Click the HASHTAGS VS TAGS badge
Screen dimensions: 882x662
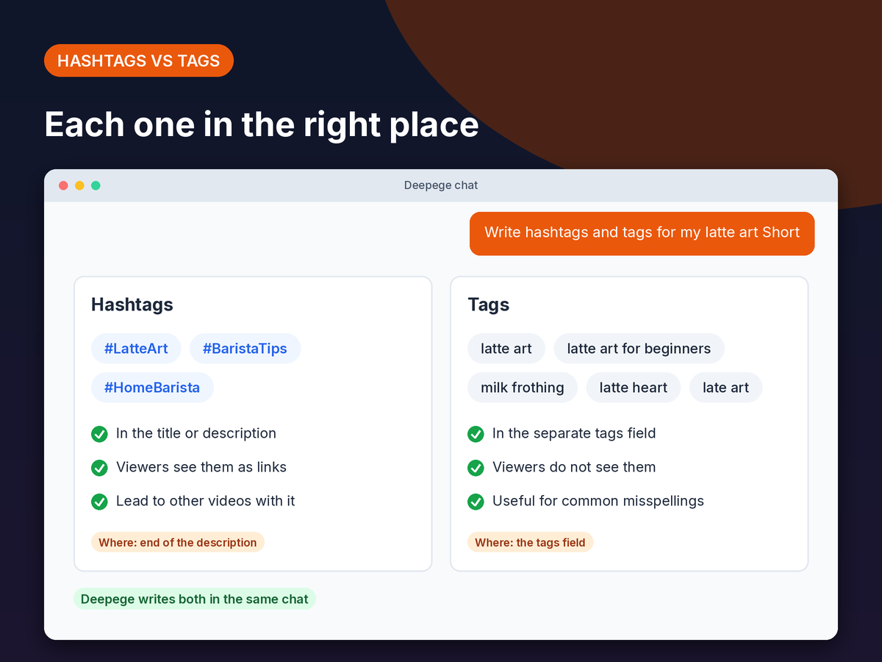point(139,60)
